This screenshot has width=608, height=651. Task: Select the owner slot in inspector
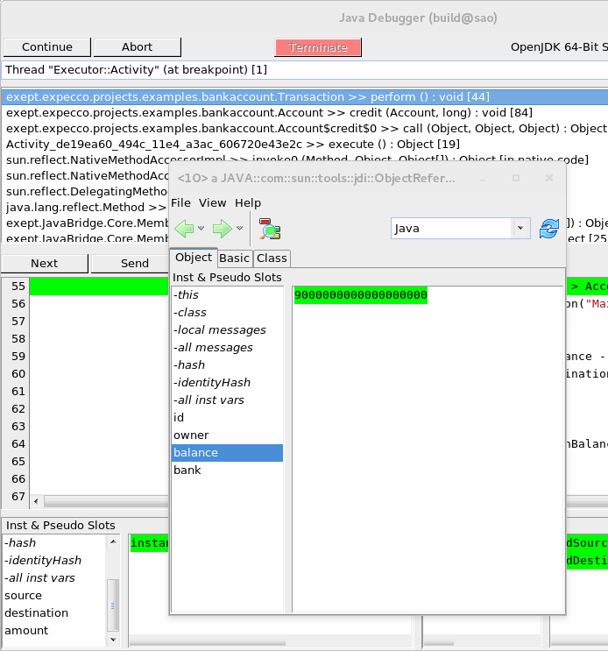pyautogui.click(x=191, y=435)
